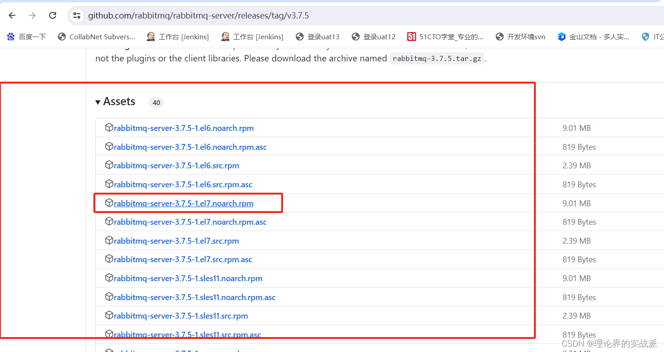Open the CollabNet Subversion bookmark
Screen dimensions: 664x352
(96, 37)
